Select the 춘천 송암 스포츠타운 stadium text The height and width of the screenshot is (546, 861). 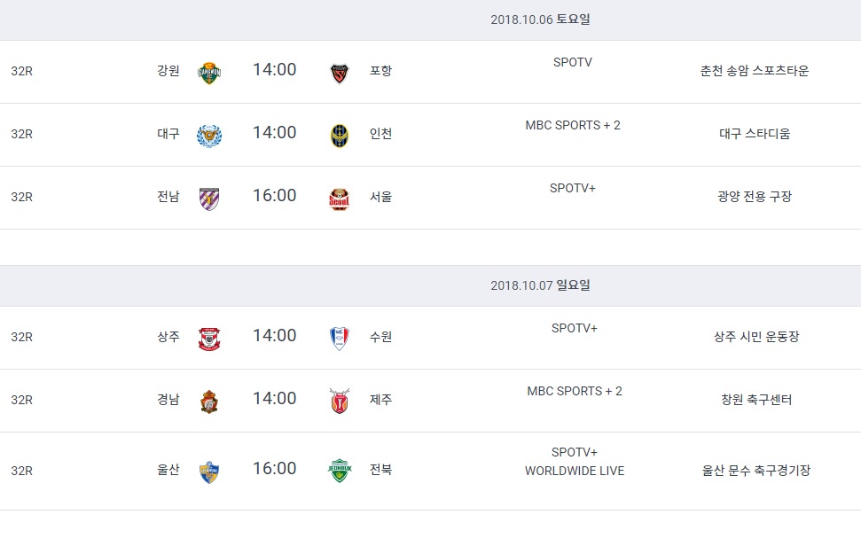(755, 71)
